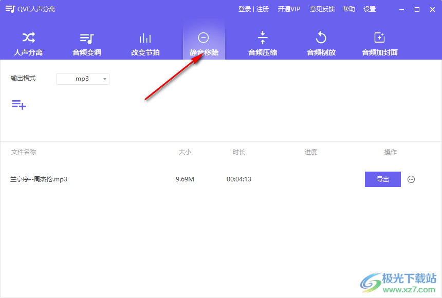Switch to the 改变节拍 tempo tool

(145, 43)
